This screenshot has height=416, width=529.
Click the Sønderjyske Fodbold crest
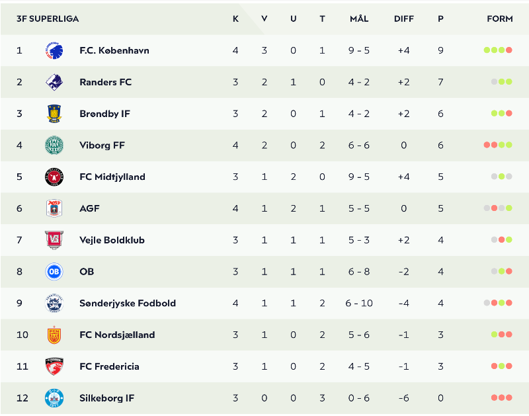54,303
